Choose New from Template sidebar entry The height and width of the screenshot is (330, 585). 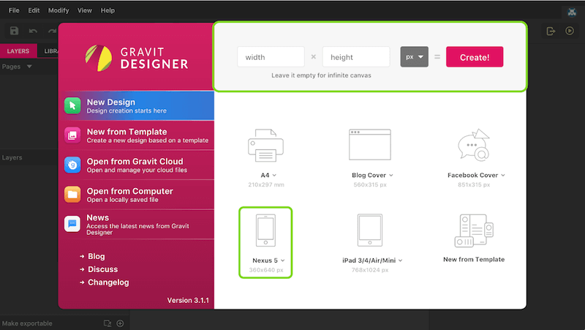click(137, 135)
